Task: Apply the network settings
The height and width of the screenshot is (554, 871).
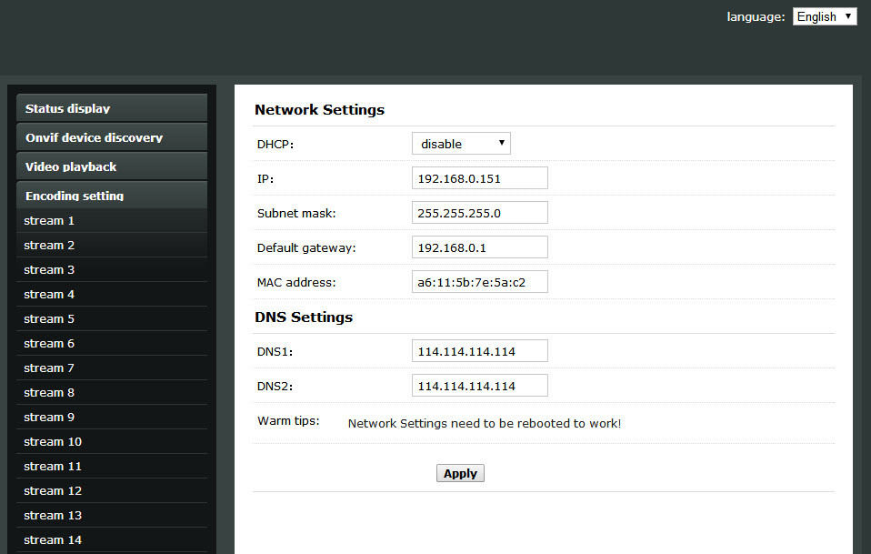Action: pos(460,473)
